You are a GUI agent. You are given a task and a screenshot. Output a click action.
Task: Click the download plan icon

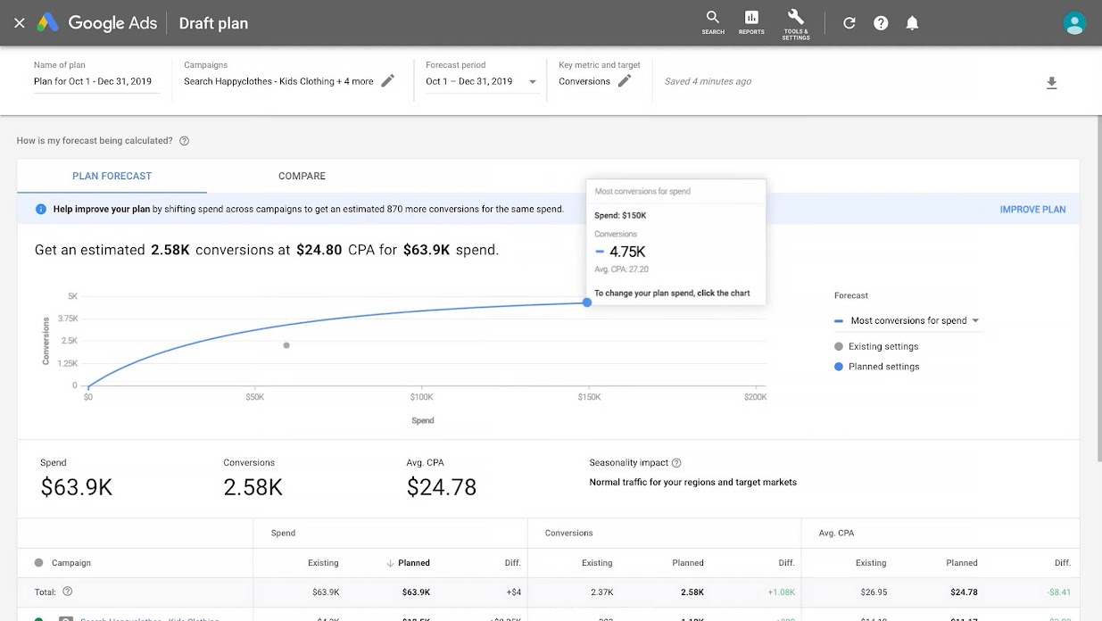1051,83
